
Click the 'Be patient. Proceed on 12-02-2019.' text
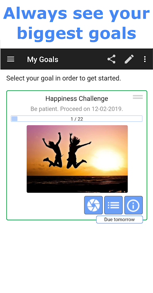pos(77,109)
